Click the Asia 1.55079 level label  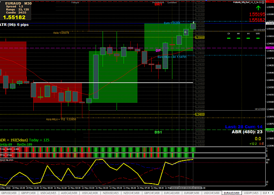[61, 33]
